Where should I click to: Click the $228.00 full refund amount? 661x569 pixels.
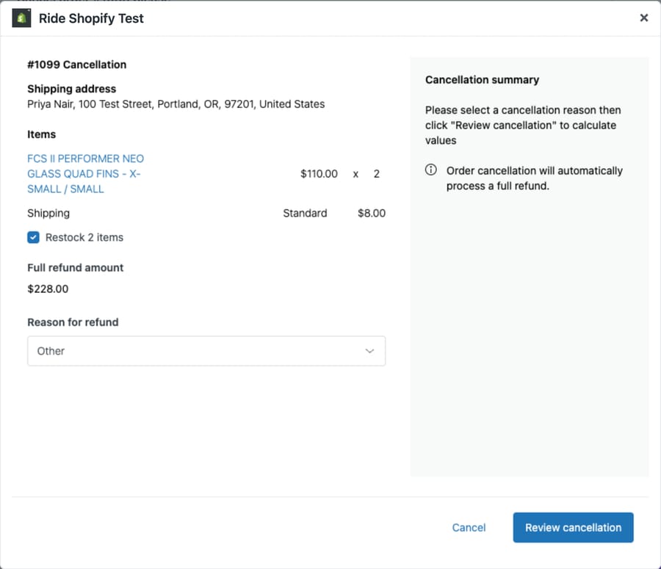(x=48, y=289)
